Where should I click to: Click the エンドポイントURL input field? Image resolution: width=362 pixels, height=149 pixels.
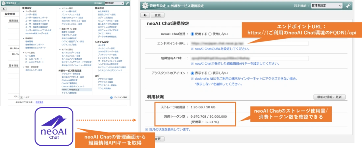pos(249,43)
